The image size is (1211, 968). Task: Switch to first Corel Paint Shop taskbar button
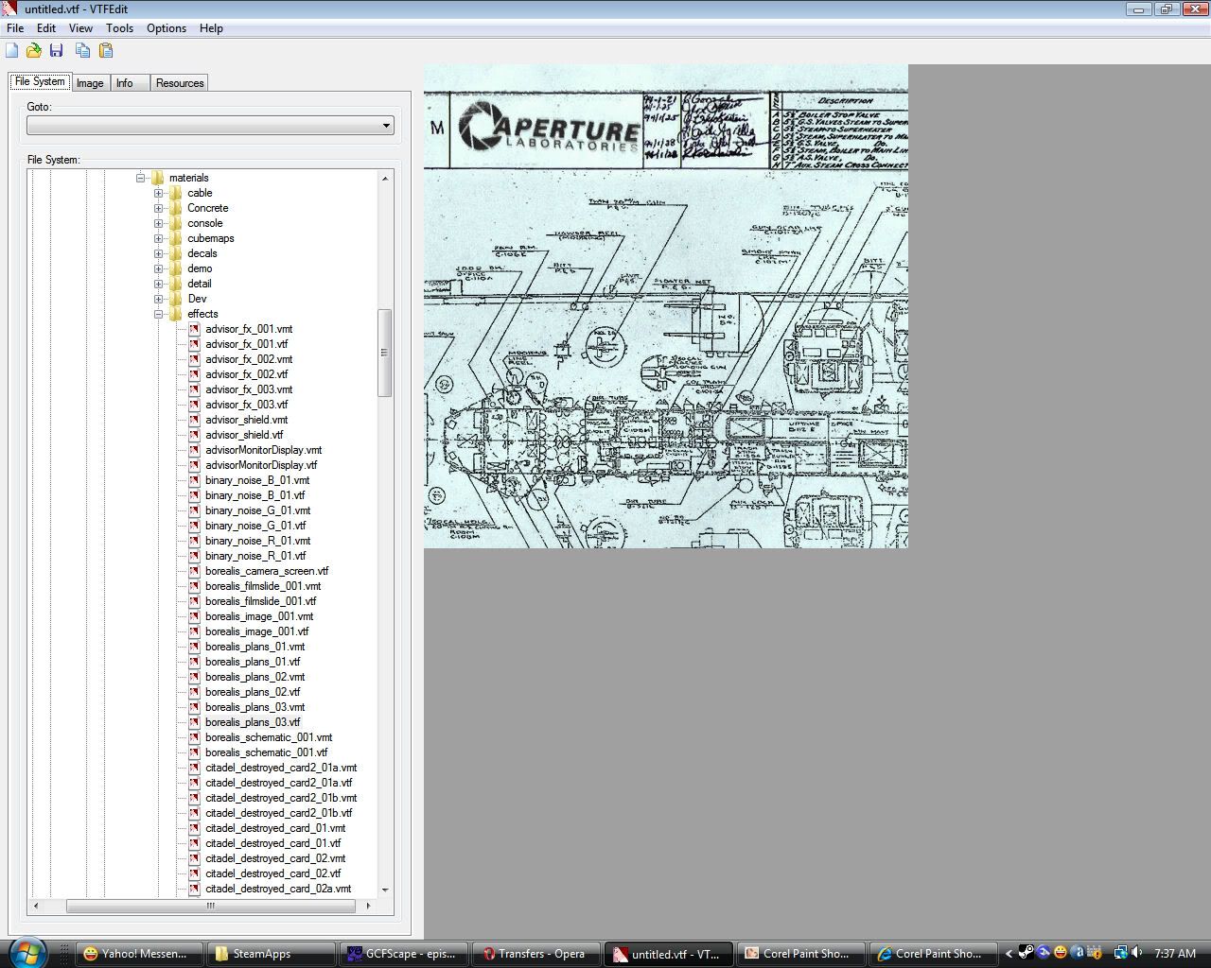point(799,954)
